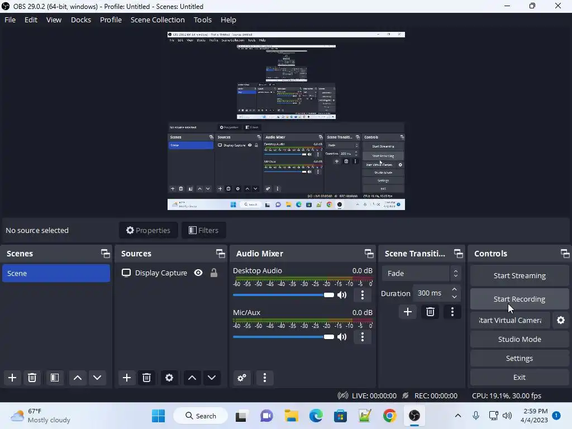Viewport: 572px width, 429px height.
Task: Toggle Display Capture visibility eye
Action: [198, 273]
